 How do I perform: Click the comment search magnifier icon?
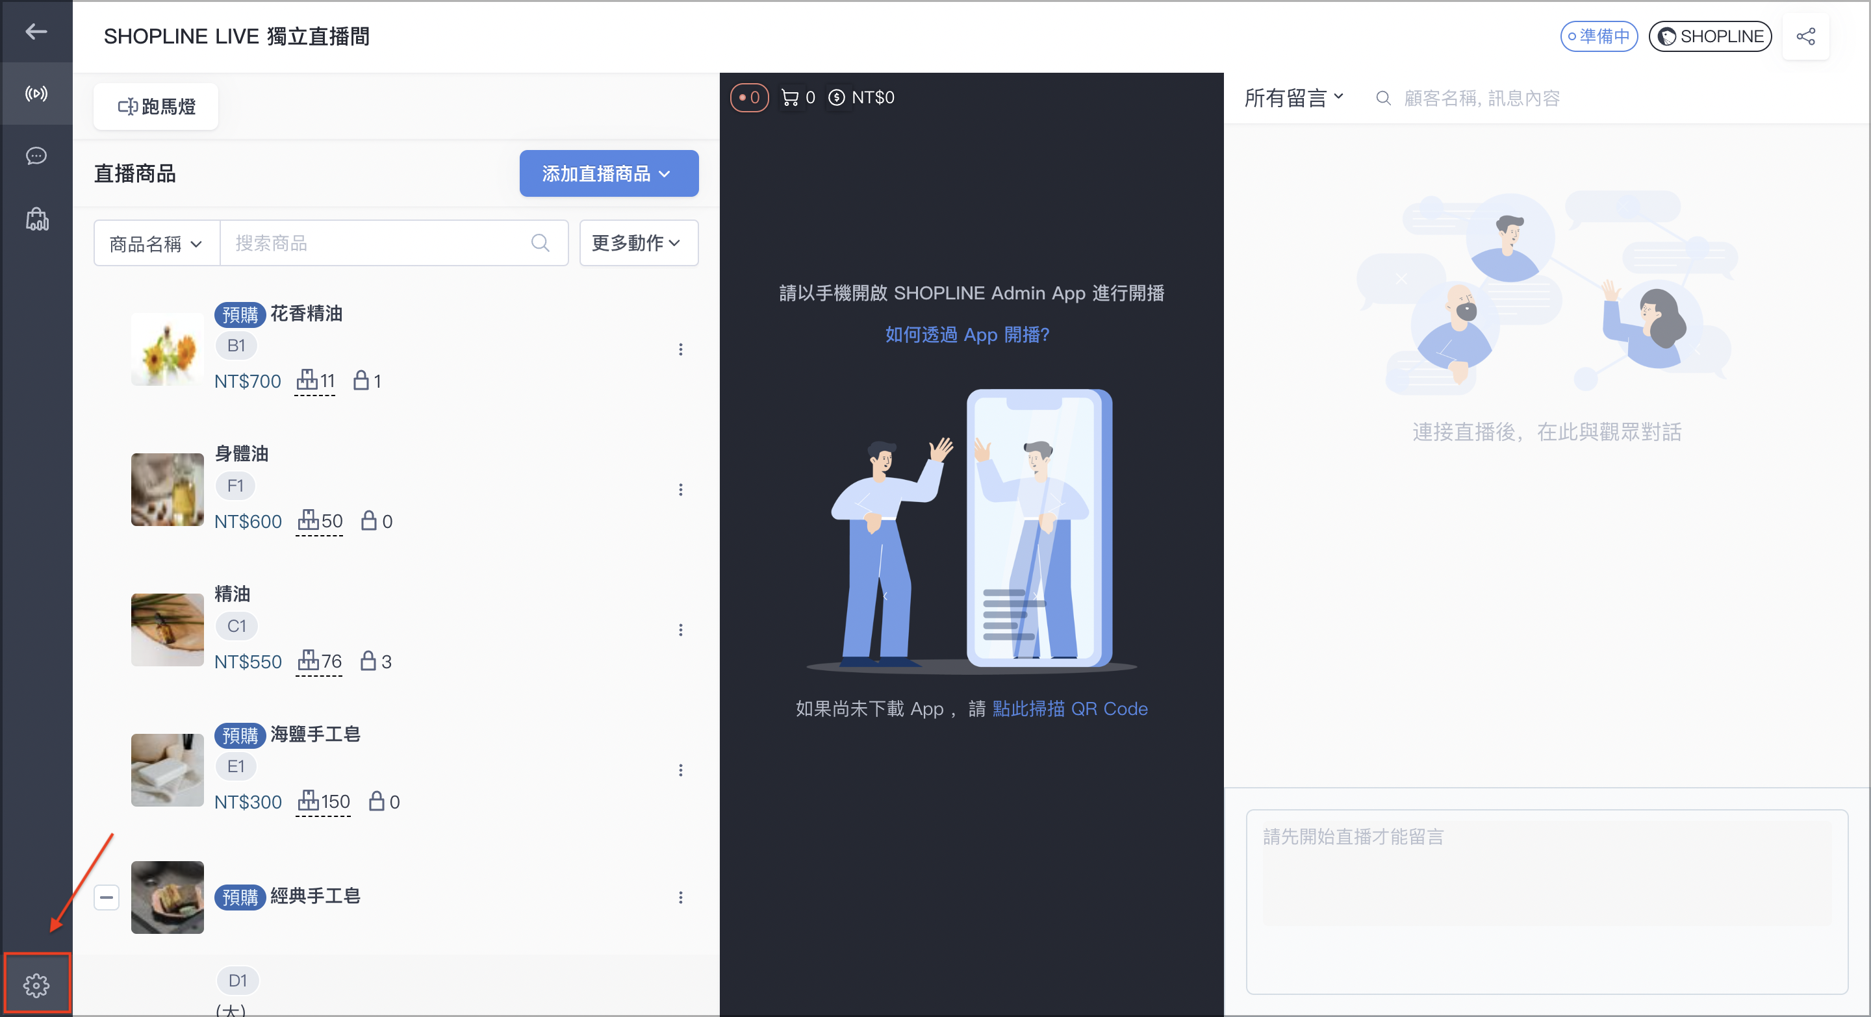[x=1383, y=98]
